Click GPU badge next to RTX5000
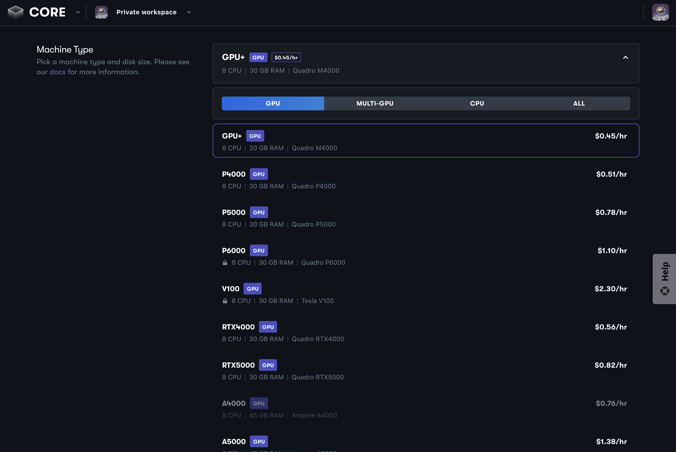The height and width of the screenshot is (452, 676). [268, 365]
